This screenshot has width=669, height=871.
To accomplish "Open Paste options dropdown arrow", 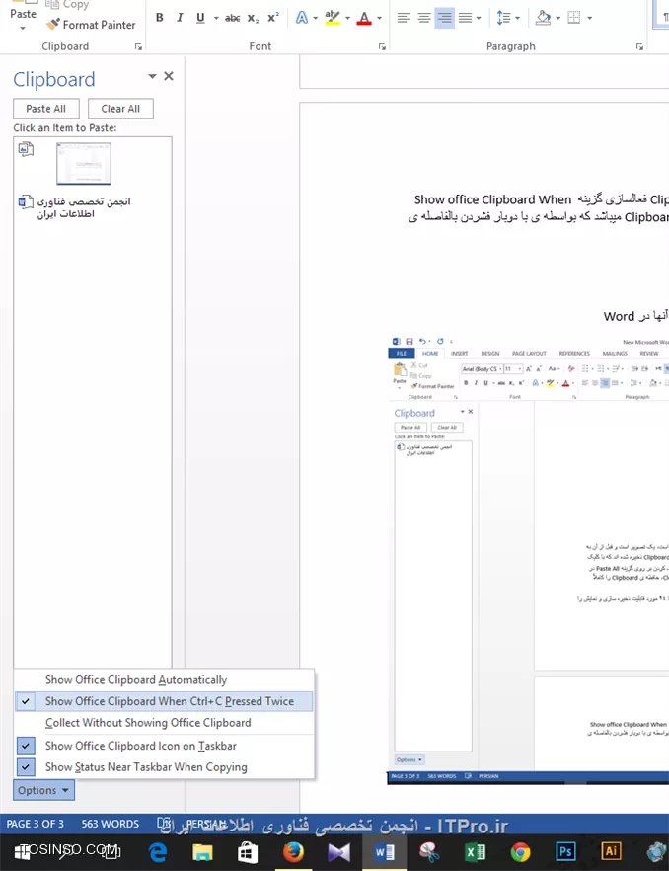I will pyautogui.click(x=23, y=28).
